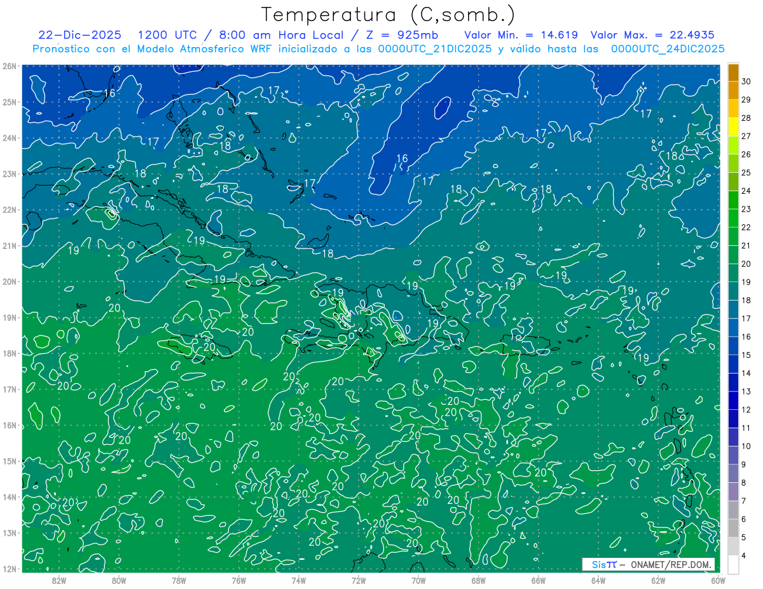763x589 pixels.
Task: Click longitude axis label 74W
Action: [x=299, y=579]
